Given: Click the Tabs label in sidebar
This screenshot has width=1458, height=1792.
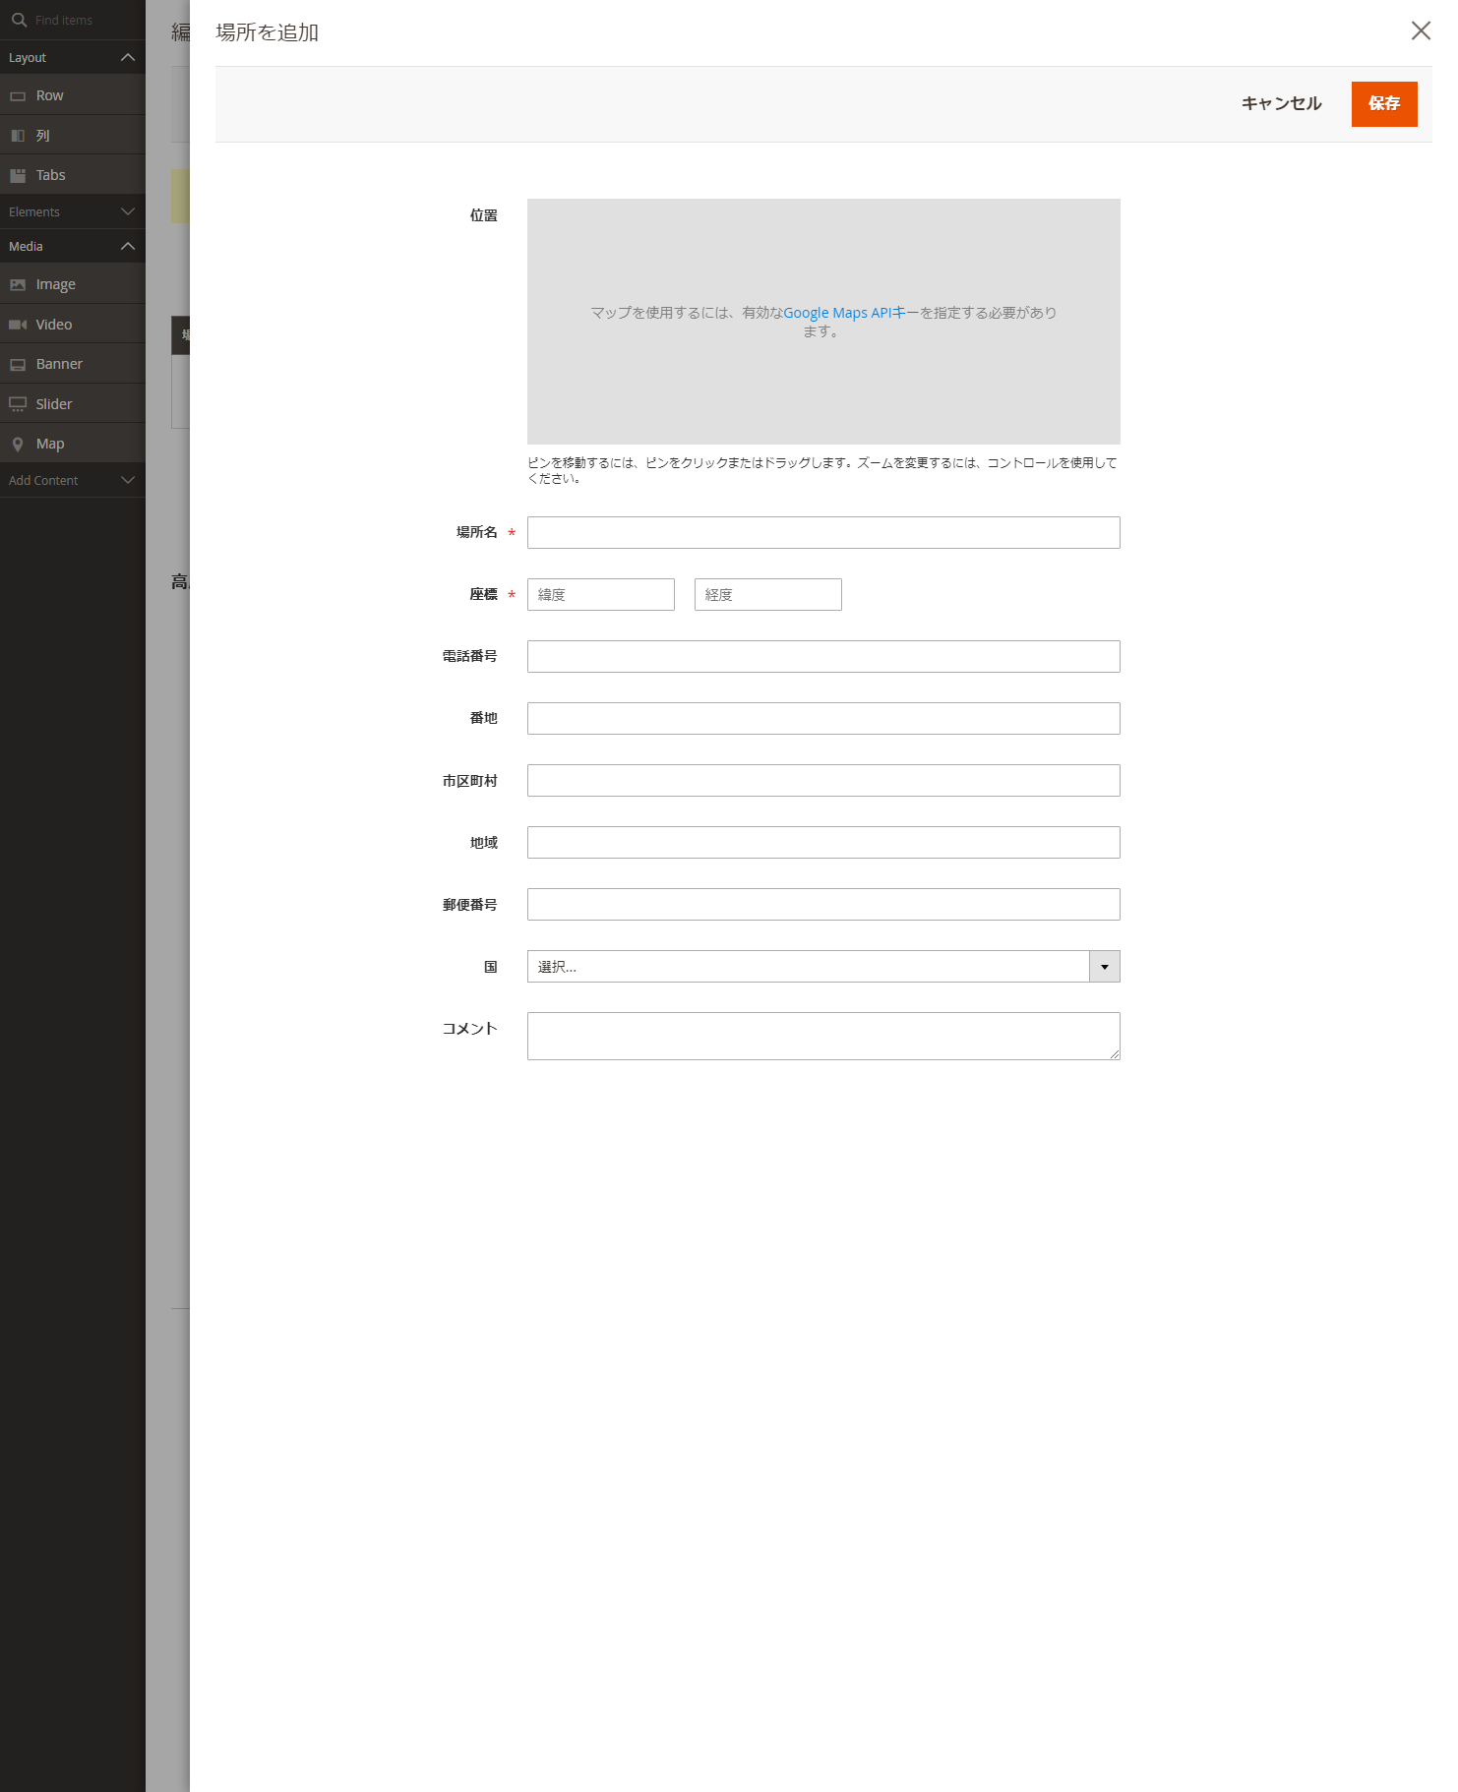Looking at the screenshot, I should 50,175.
